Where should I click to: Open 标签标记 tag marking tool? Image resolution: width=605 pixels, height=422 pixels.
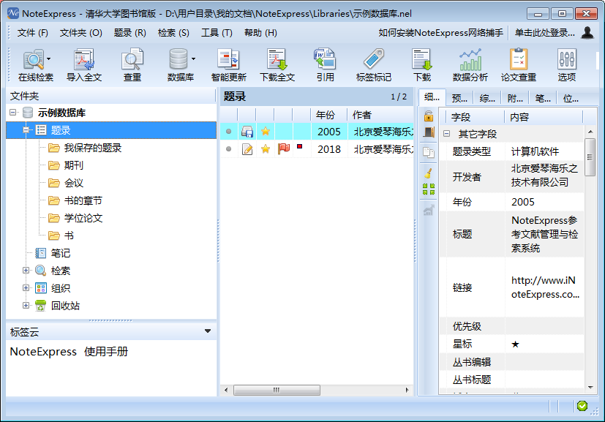(x=374, y=65)
